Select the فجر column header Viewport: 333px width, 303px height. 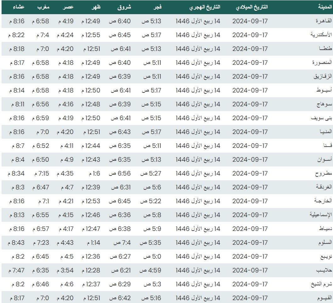(157, 7)
